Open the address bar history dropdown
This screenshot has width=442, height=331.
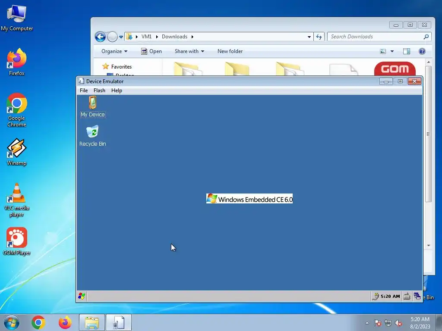pos(309,37)
